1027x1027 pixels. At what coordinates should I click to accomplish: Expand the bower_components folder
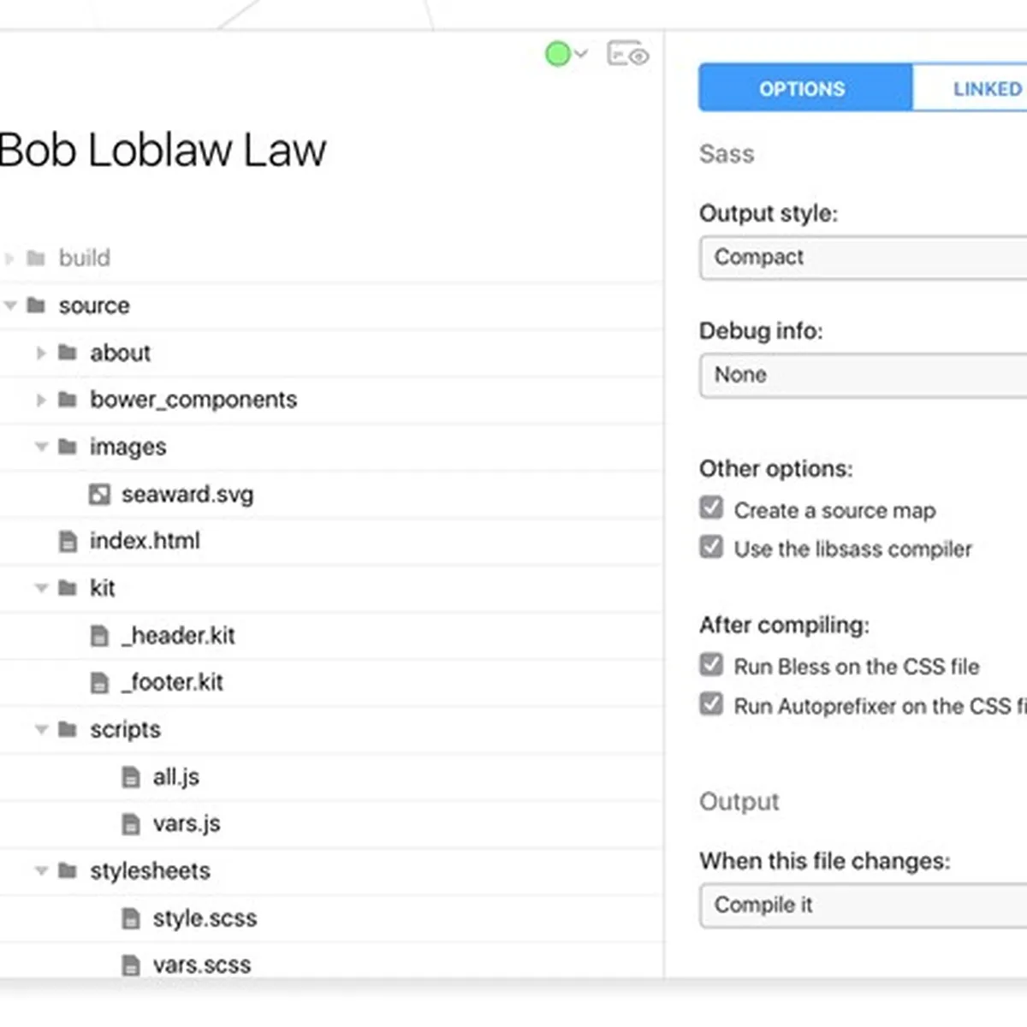coord(41,400)
